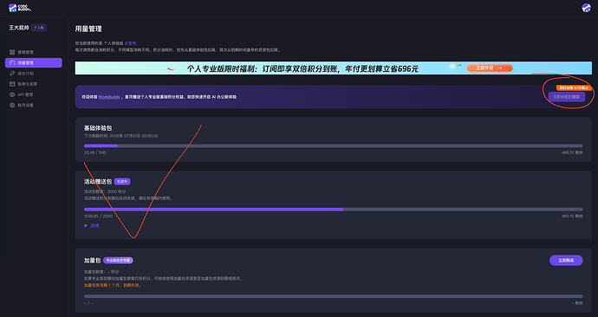598x317 pixels.
Task: Click the orange validity notice in 加量包
Action: [x=113, y=285]
